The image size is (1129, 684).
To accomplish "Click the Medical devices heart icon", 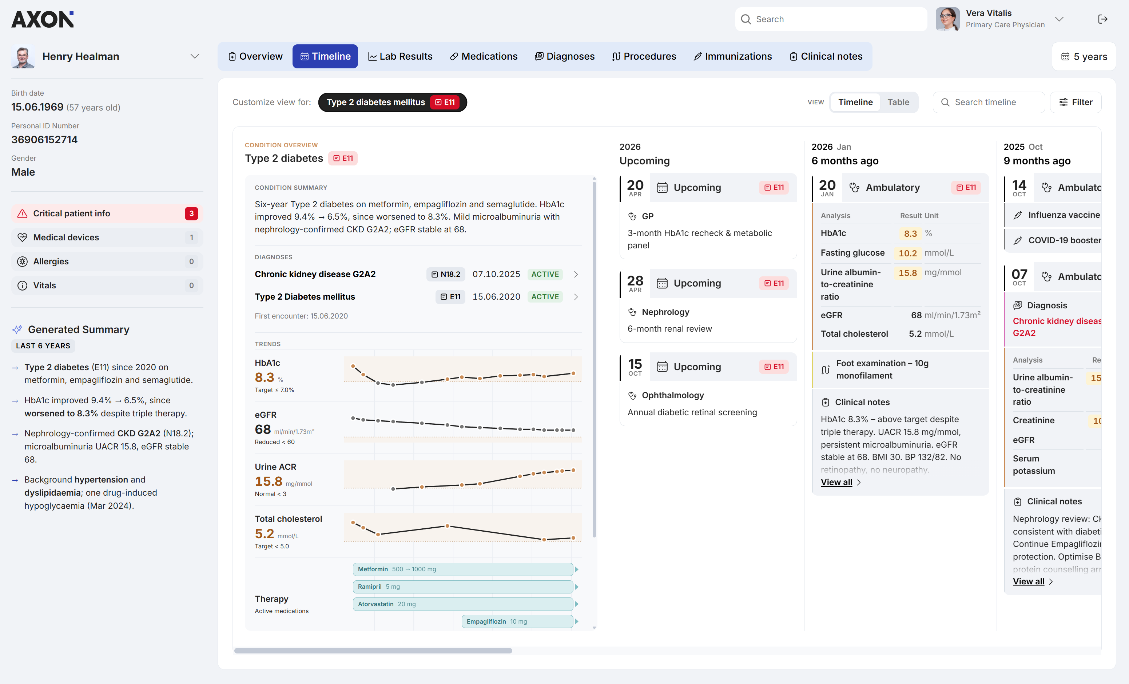I will tap(22, 237).
